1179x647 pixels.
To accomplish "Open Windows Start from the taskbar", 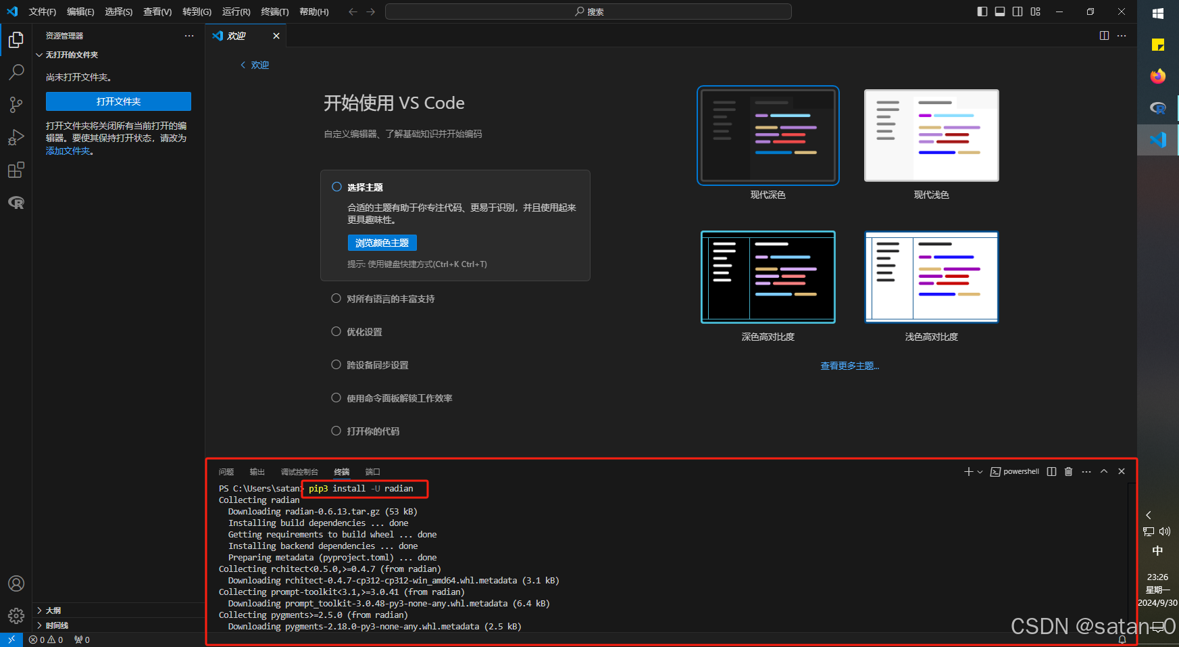I will tap(1158, 13).
